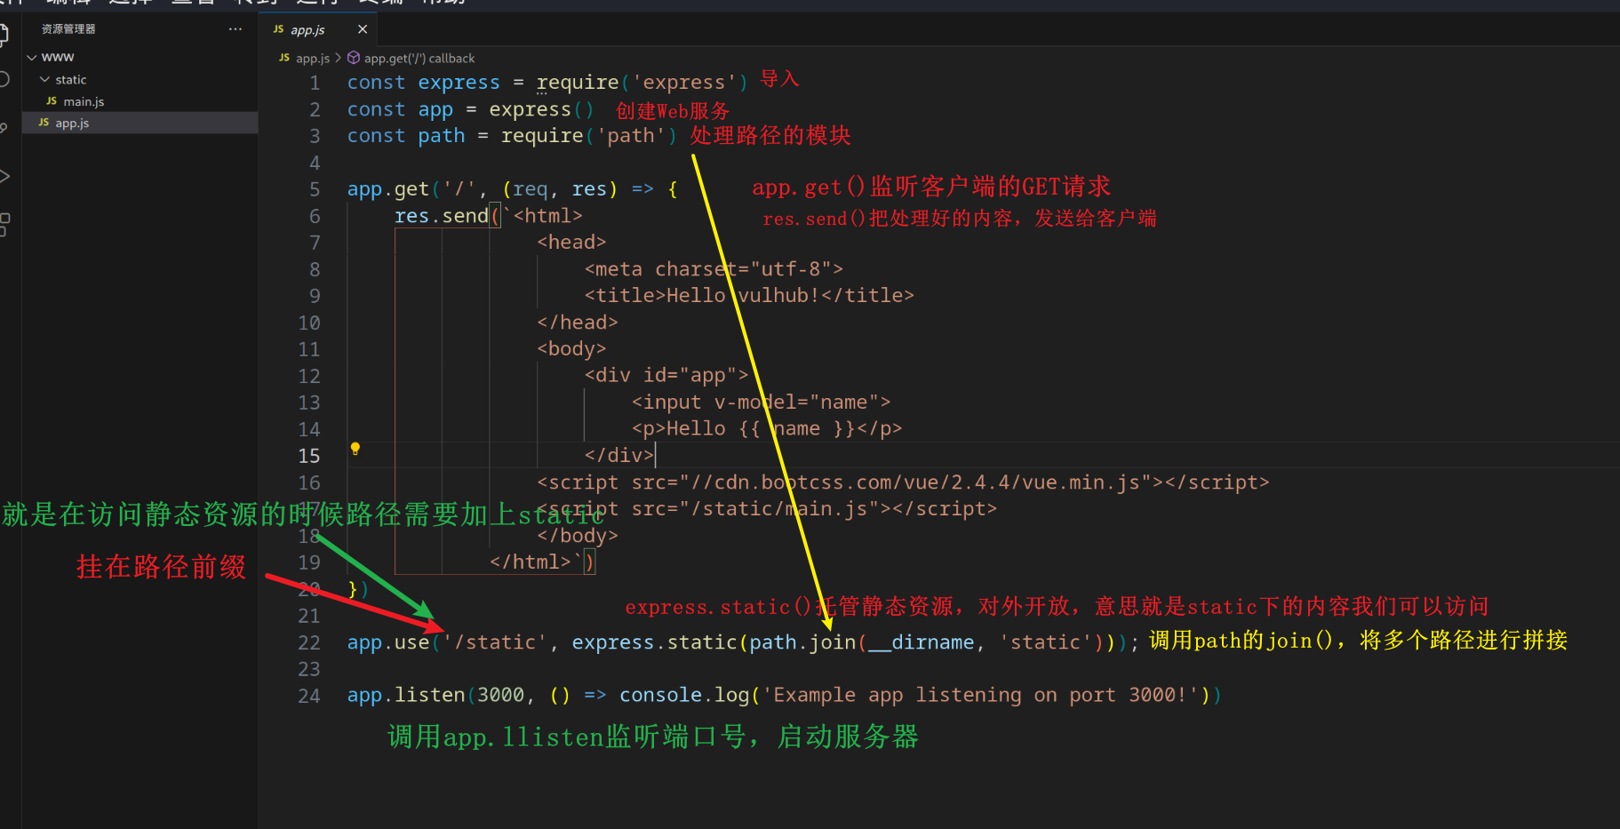Switch to the app.js editor tab

click(x=320, y=29)
